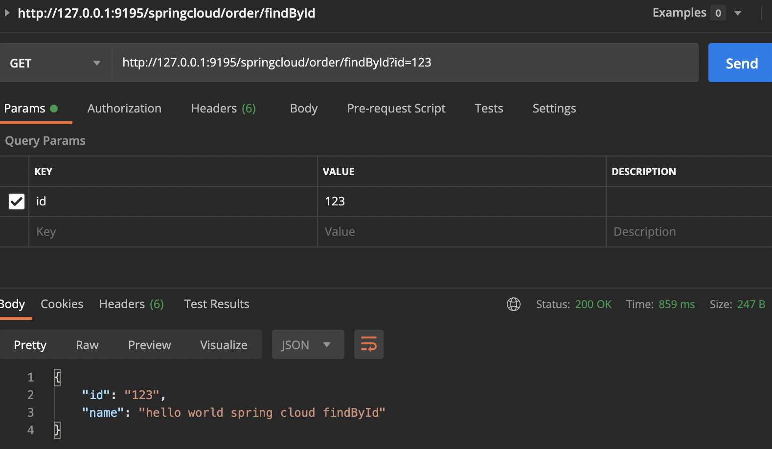The width and height of the screenshot is (772, 449).
Task: Click line number 1 in response gutter
Action: (x=30, y=377)
